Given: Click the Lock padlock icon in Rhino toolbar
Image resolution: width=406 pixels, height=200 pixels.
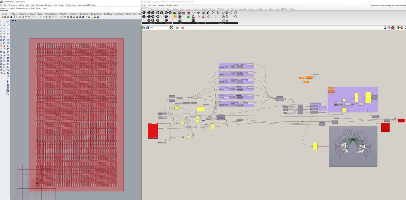Looking at the screenshot, I should pyautogui.click(x=68, y=17).
